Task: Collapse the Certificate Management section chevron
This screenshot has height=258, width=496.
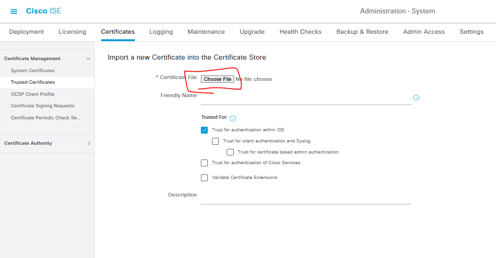Action: pos(88,59)
